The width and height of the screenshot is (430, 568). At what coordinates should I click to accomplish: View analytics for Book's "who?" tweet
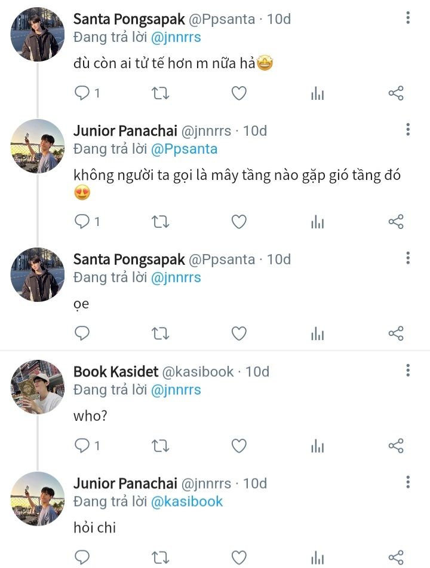coord(318,445)
